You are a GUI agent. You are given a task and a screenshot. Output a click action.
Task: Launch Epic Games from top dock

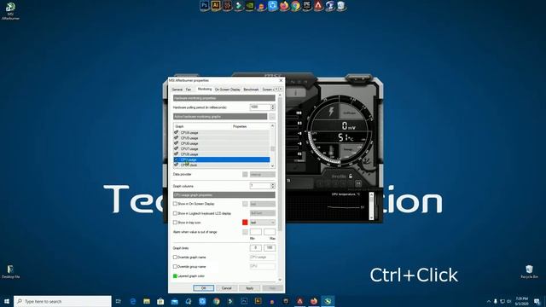tap(307, 6)
